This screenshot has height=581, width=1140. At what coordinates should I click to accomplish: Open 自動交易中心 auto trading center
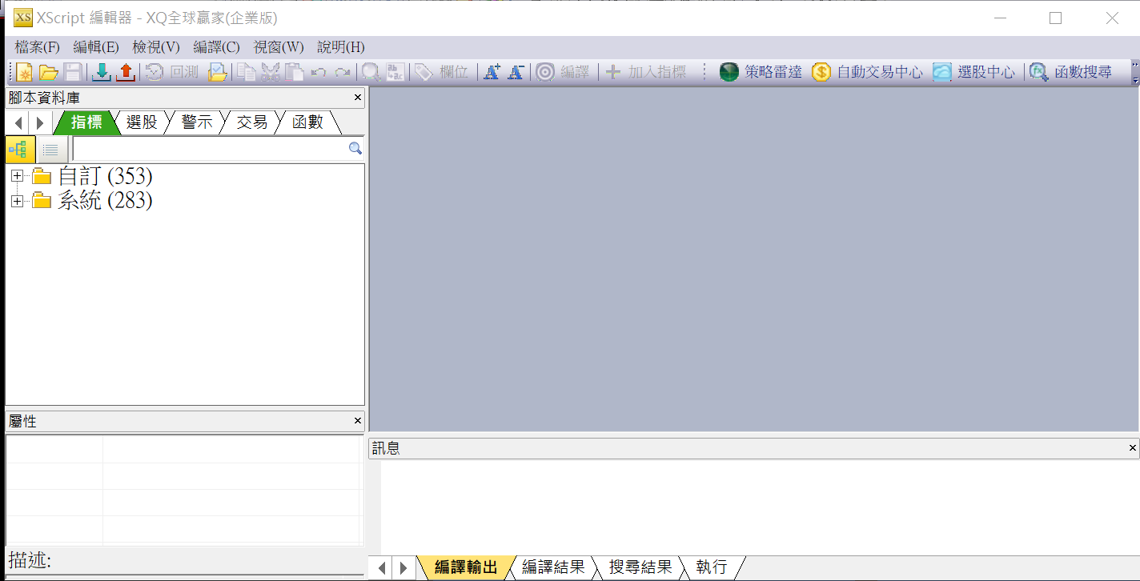[x=867, y=72]
